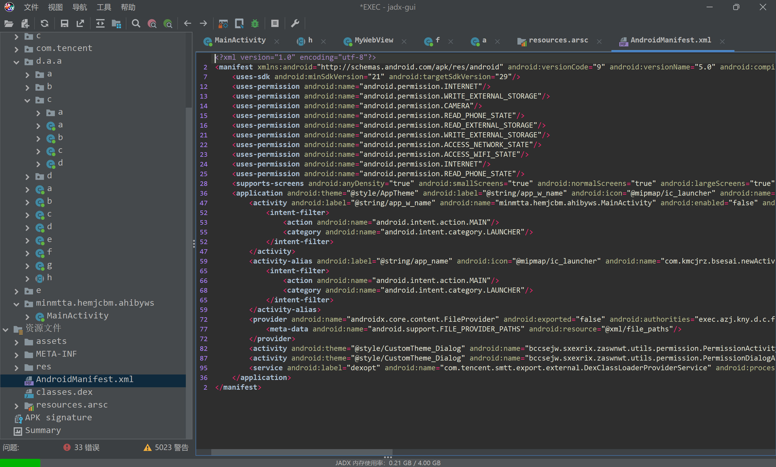Expand the assets folder

click(x=16, y=342)
